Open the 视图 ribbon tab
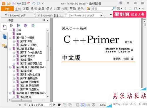Image resolution: width=147 pixels, height=108 pixels. [34, 9]
